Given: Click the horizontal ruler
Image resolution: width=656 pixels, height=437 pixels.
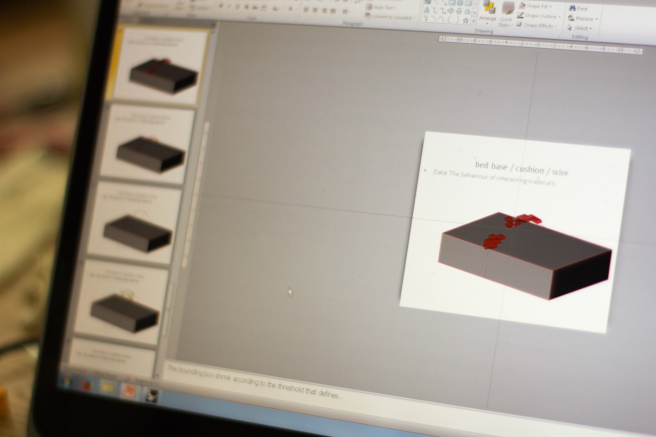Looking at the screenshot, I should point(541,45).
